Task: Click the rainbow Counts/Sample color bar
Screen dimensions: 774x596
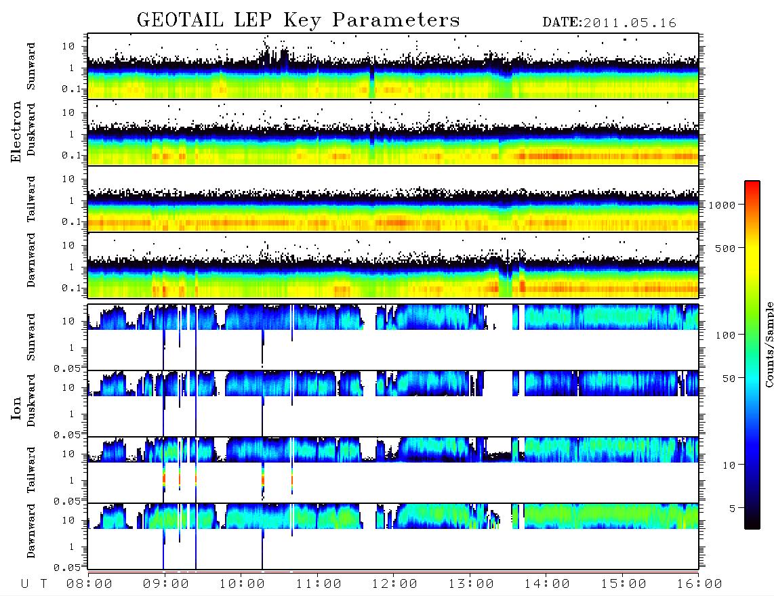Action: point(752,355)
